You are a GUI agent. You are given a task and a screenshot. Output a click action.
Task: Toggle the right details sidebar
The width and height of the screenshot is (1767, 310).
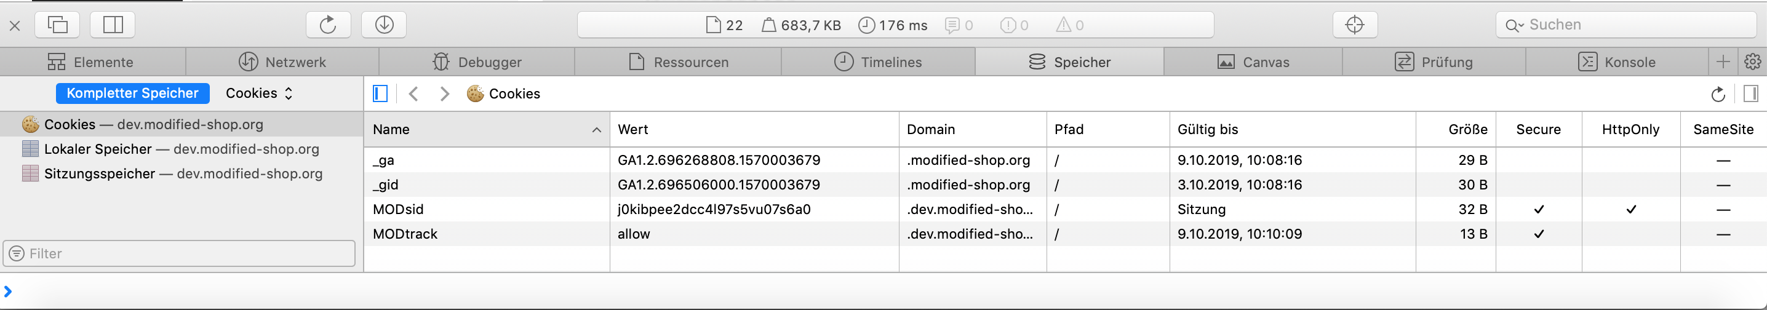click(x=1750, y=94)
